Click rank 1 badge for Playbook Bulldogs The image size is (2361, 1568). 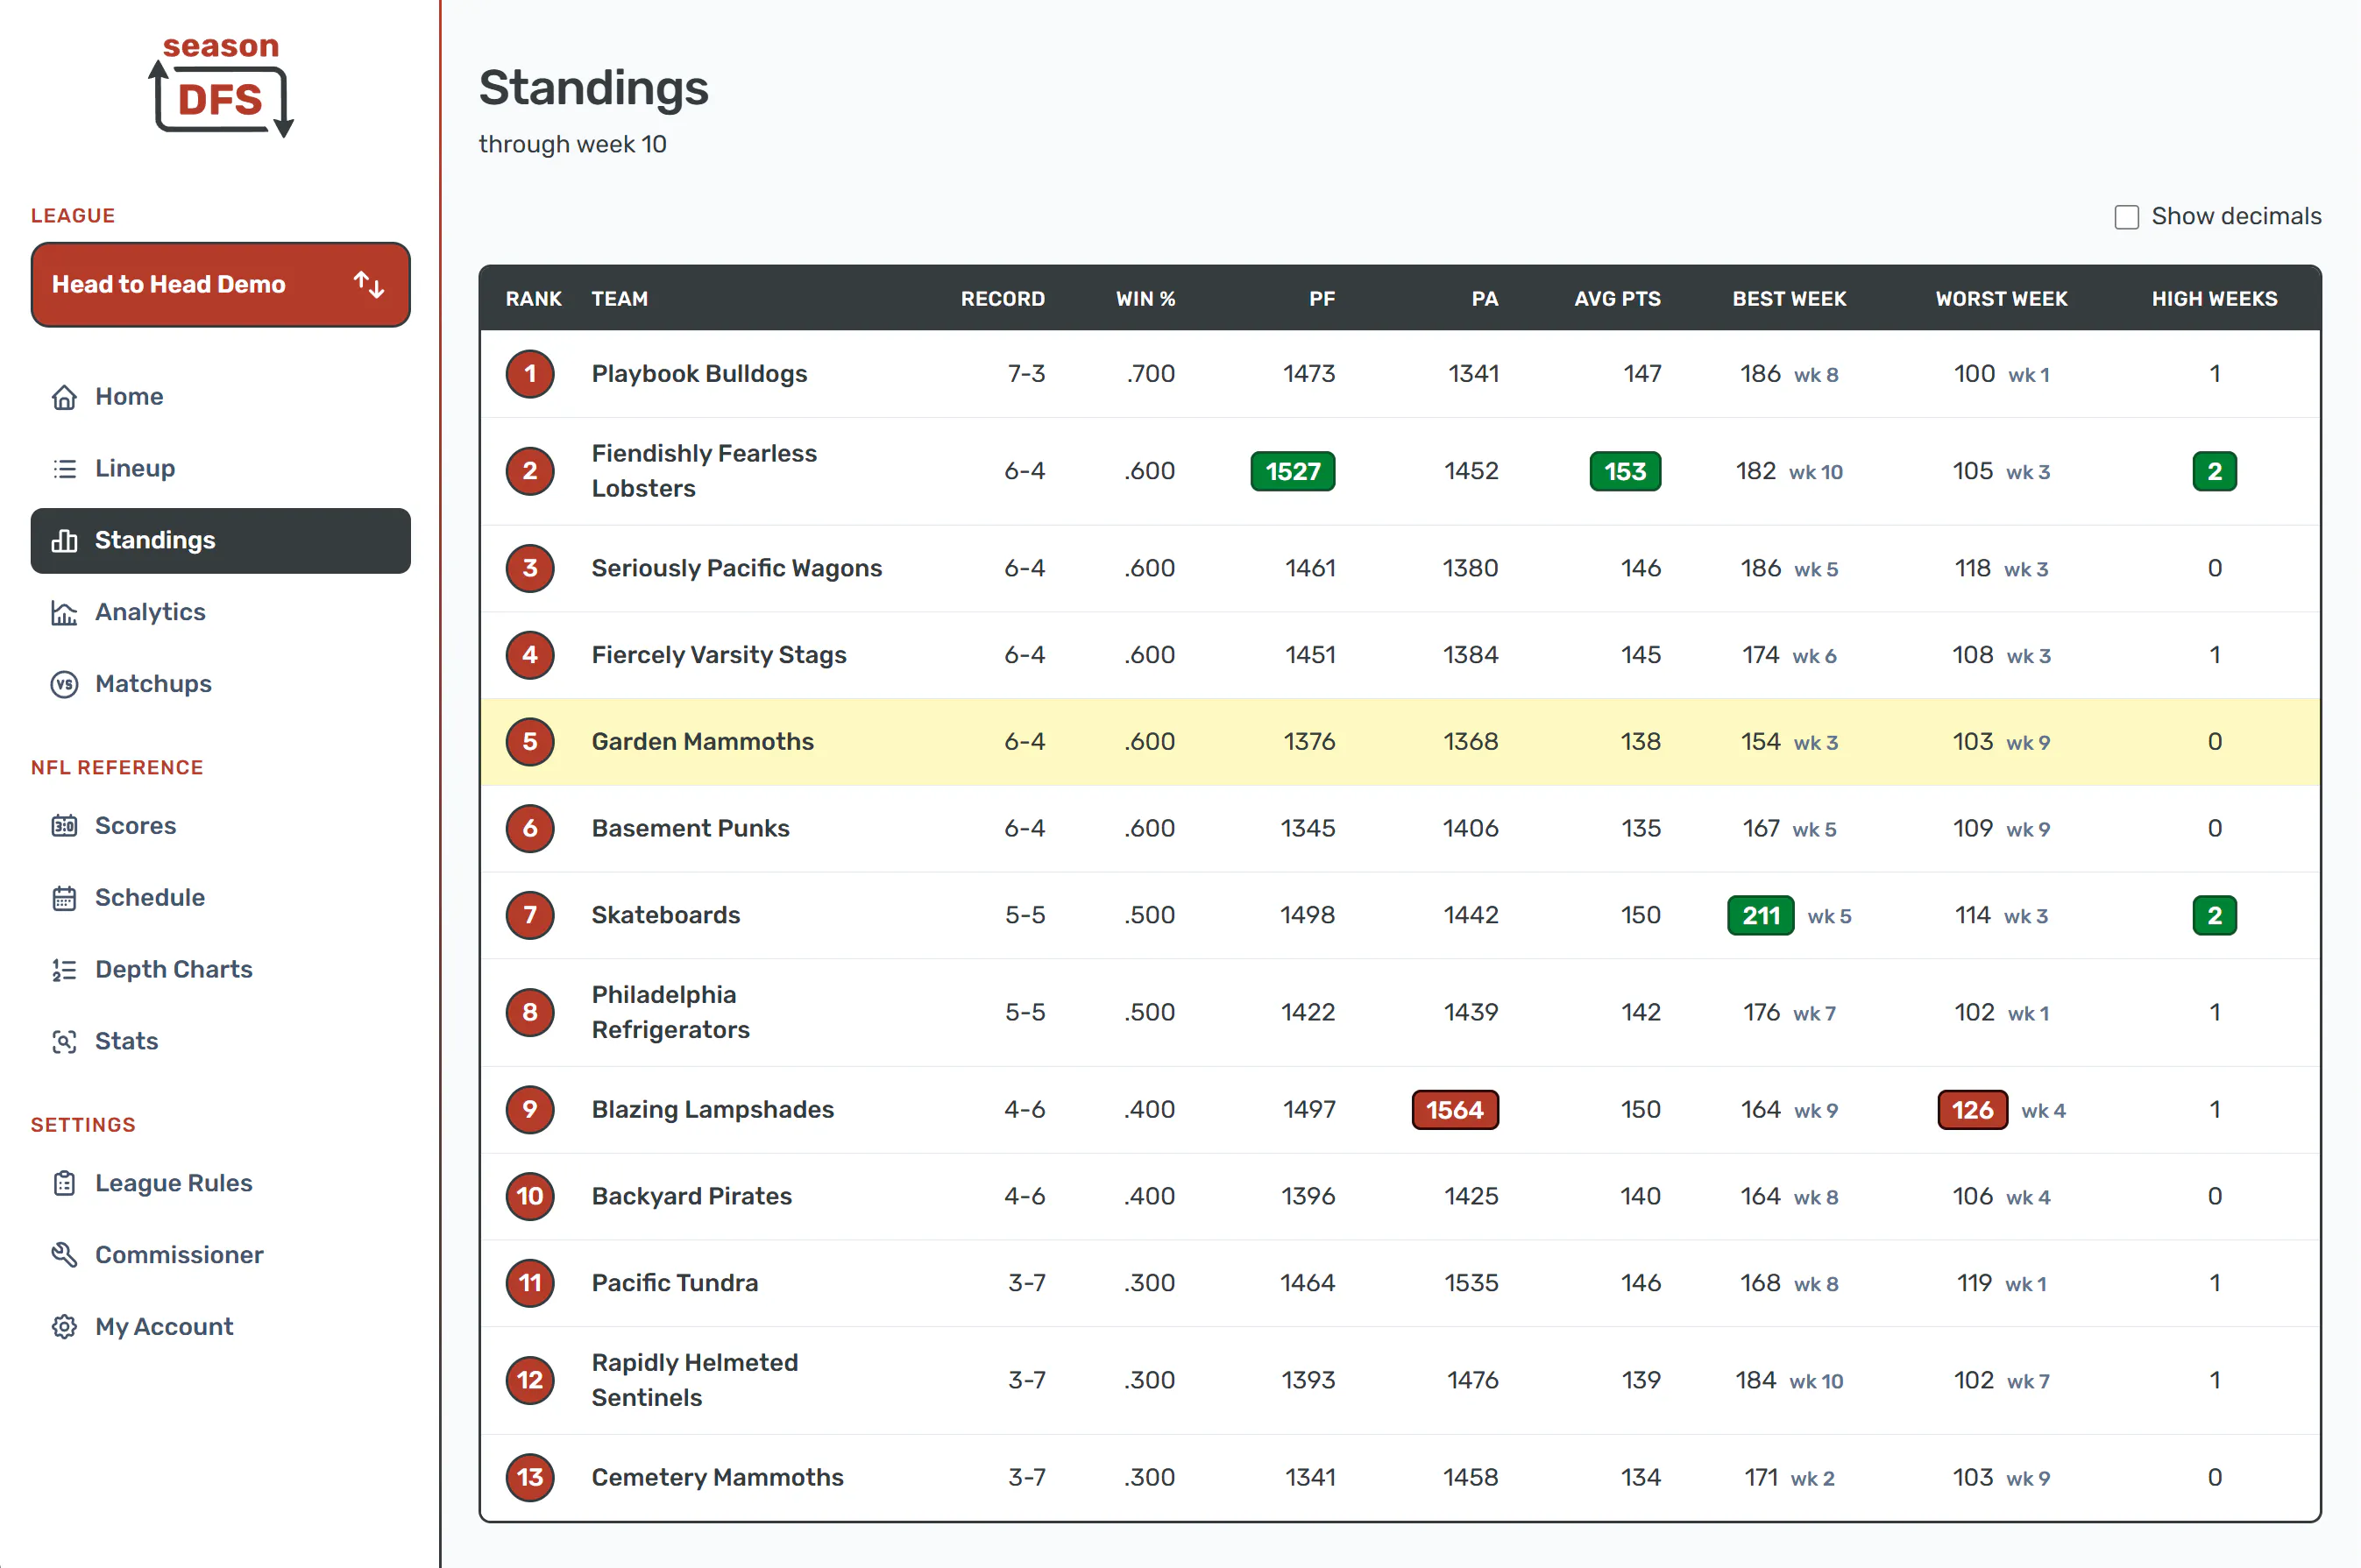coord(530,374)
